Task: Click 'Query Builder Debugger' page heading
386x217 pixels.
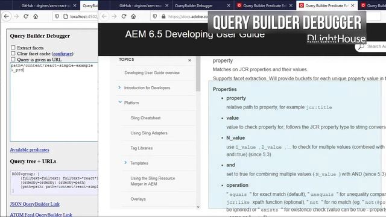Action: point(40,36)
